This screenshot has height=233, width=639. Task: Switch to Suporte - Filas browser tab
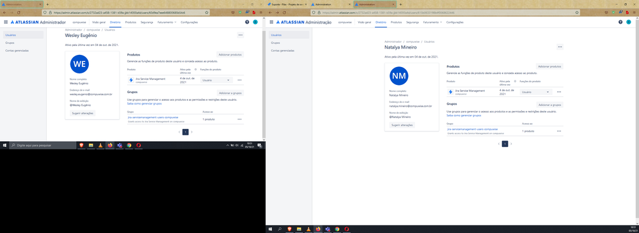pyautogui.click(x=287, y=4)
